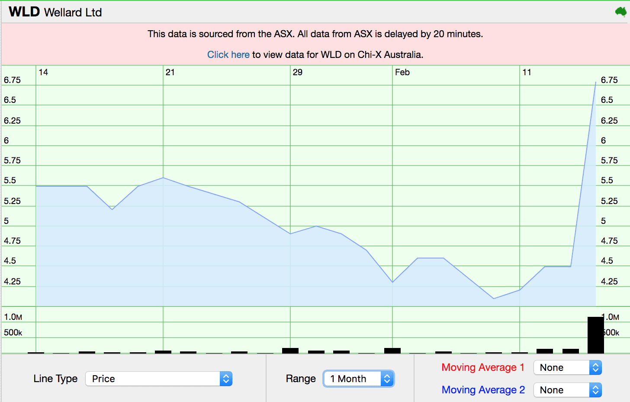This screenshot has height=402, width=630.
Task: Open the Line Type dropdown showing Price
Action: [x=159, y=379]
